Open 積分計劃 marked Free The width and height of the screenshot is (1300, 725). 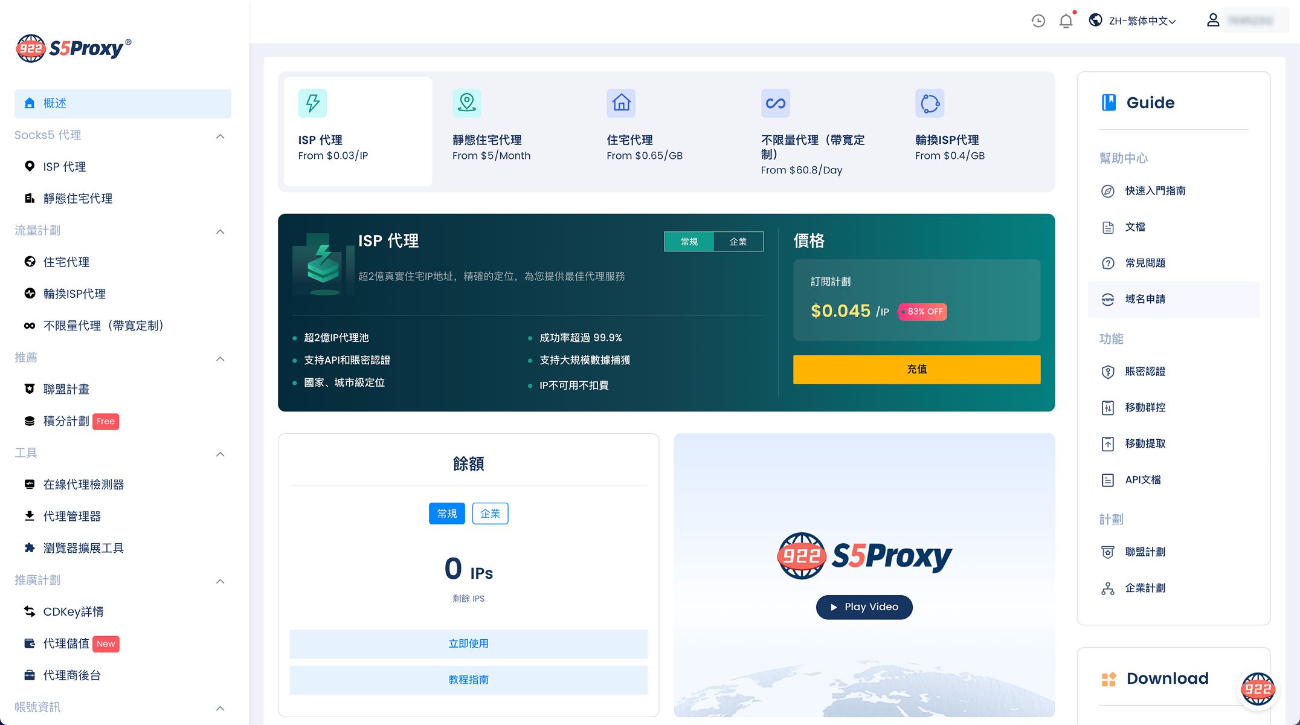[x=65, y=421]
